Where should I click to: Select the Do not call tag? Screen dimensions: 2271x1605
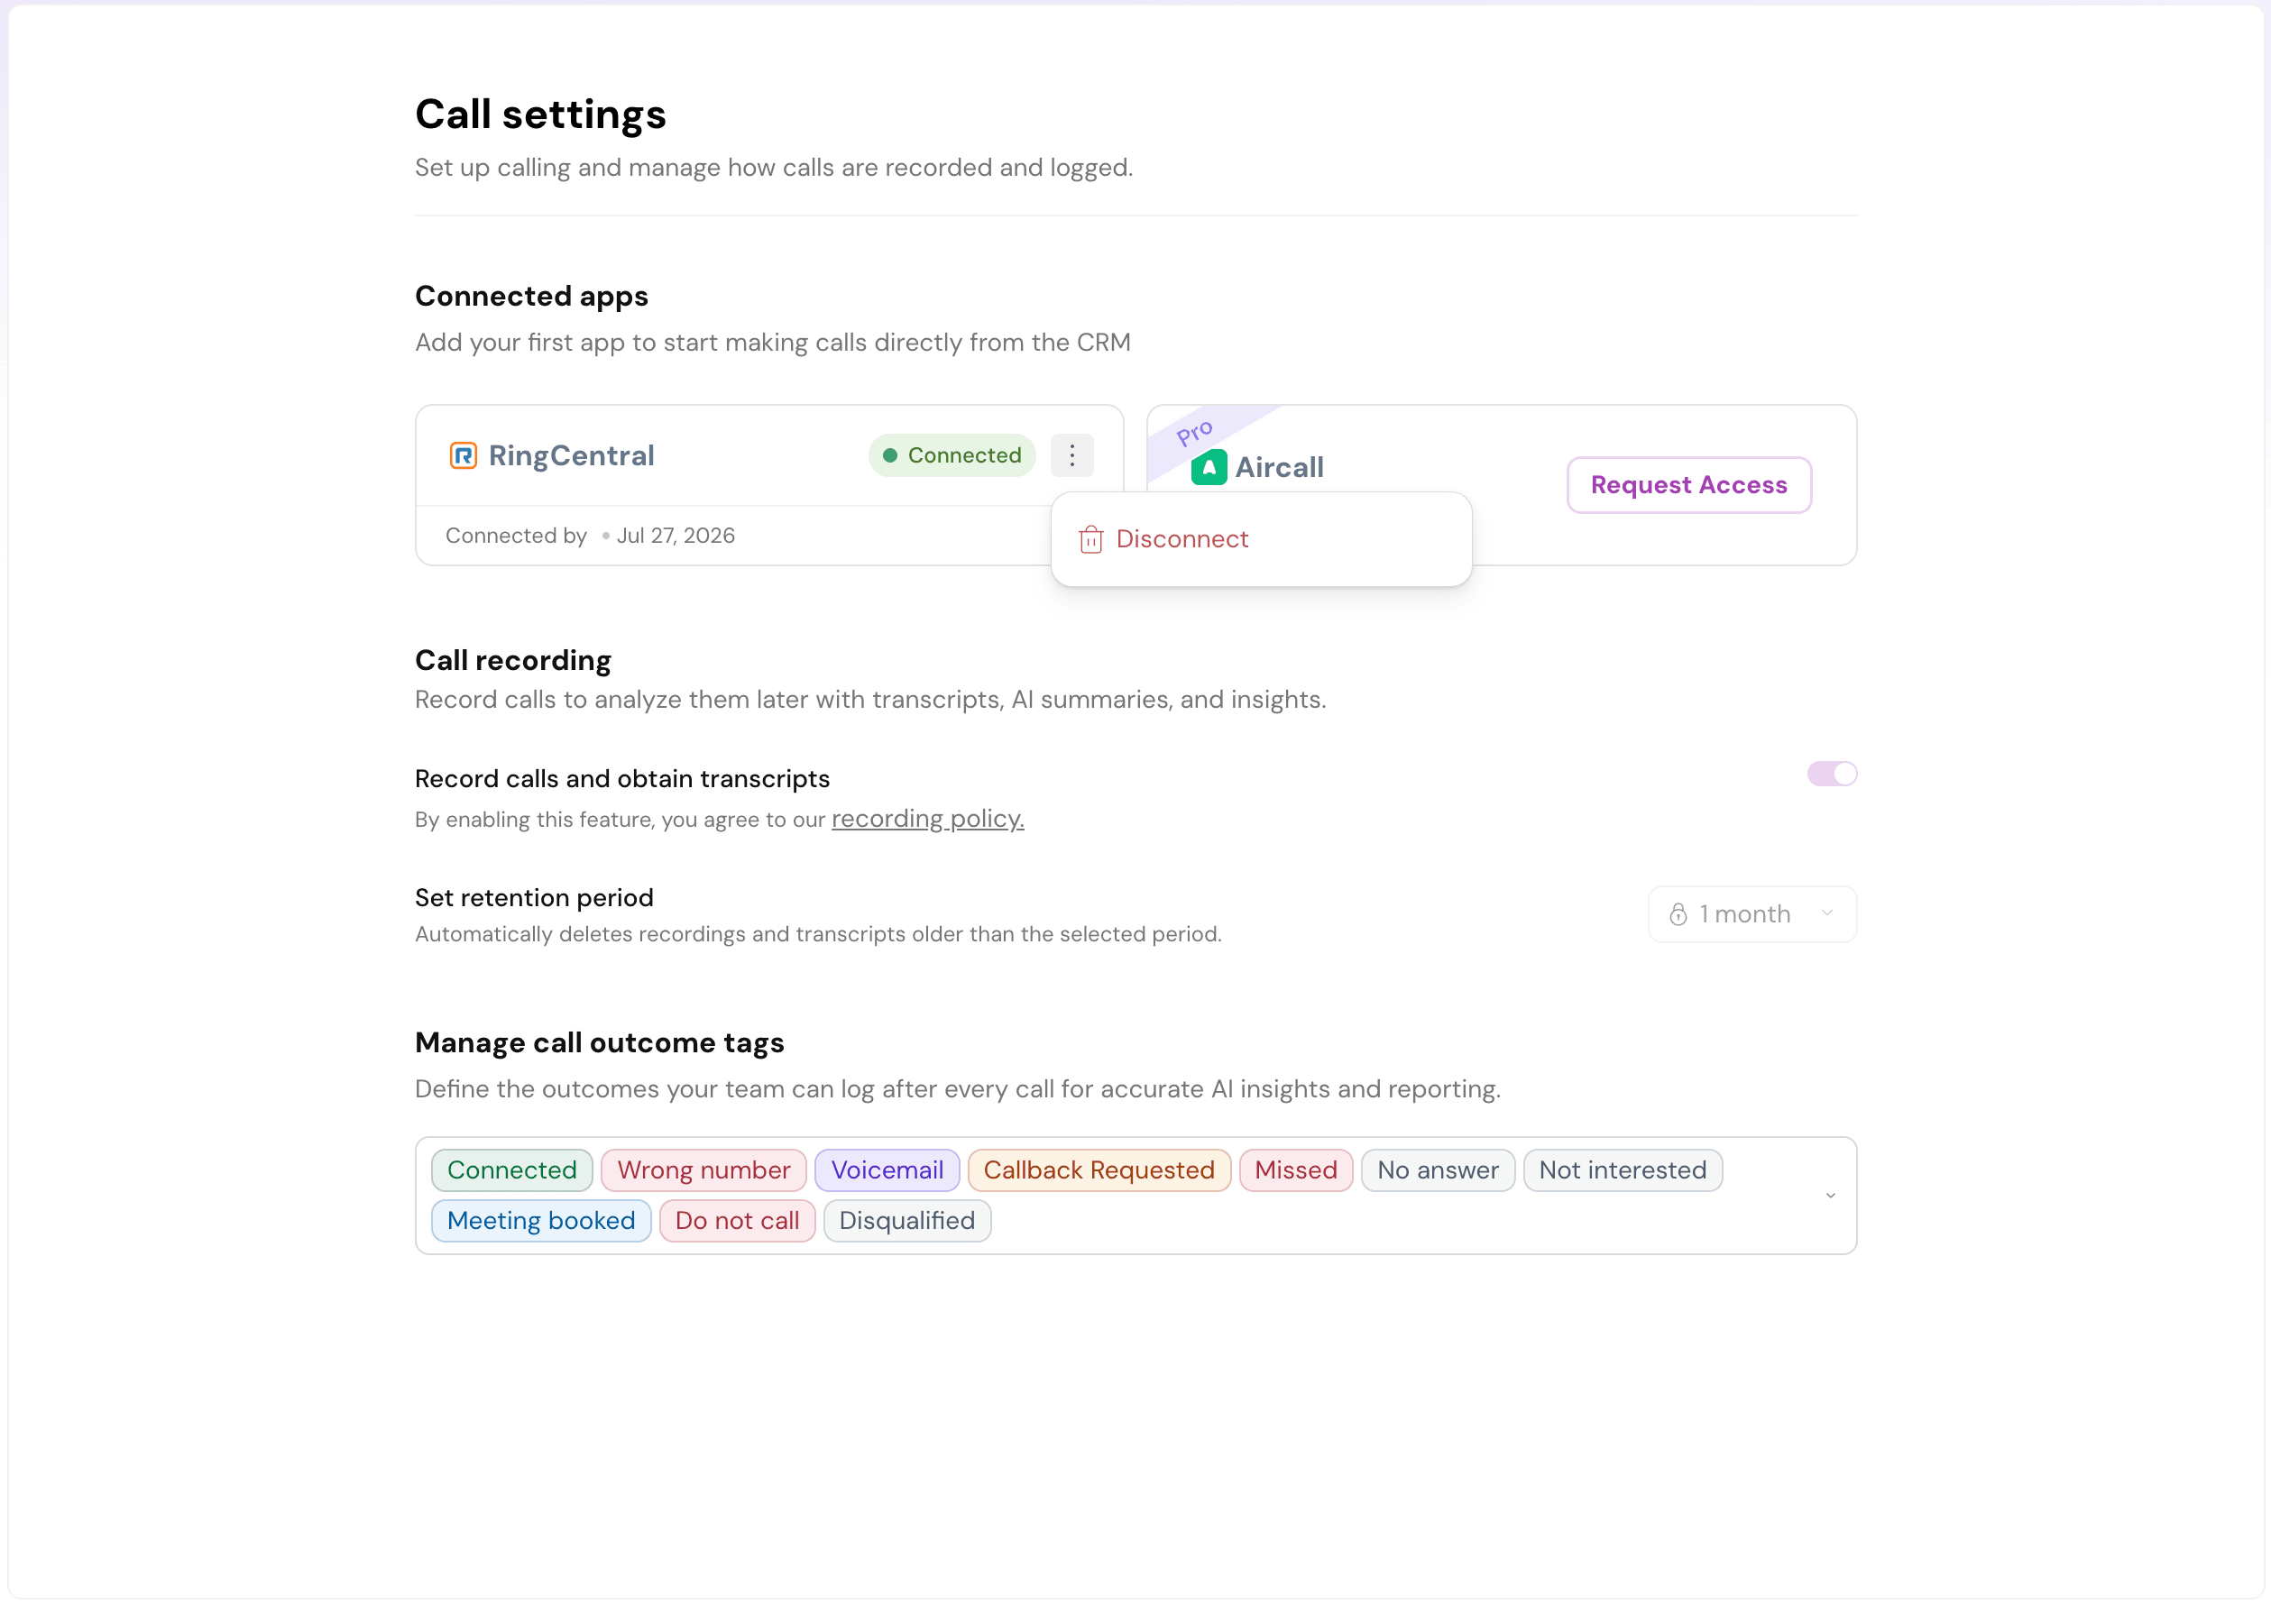click(x=737, y=1220)
